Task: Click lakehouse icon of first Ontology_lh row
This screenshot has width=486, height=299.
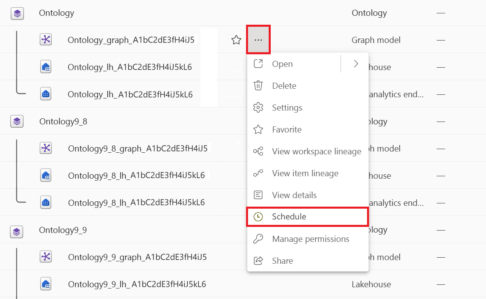Action: pos(46,66)
